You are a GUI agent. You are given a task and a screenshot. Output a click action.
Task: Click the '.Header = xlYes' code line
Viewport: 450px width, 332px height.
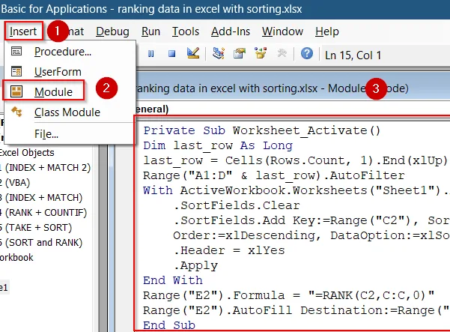point(228,250)
